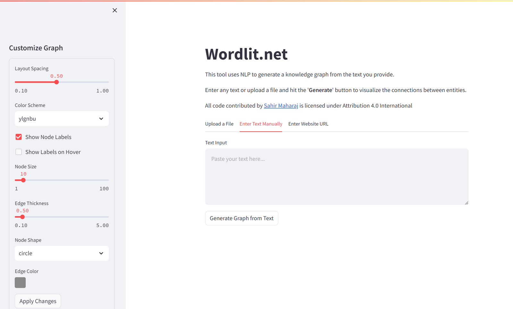Open the Sahir Maharaj link
Screen dimensions: 513x309
coord(281,106)
